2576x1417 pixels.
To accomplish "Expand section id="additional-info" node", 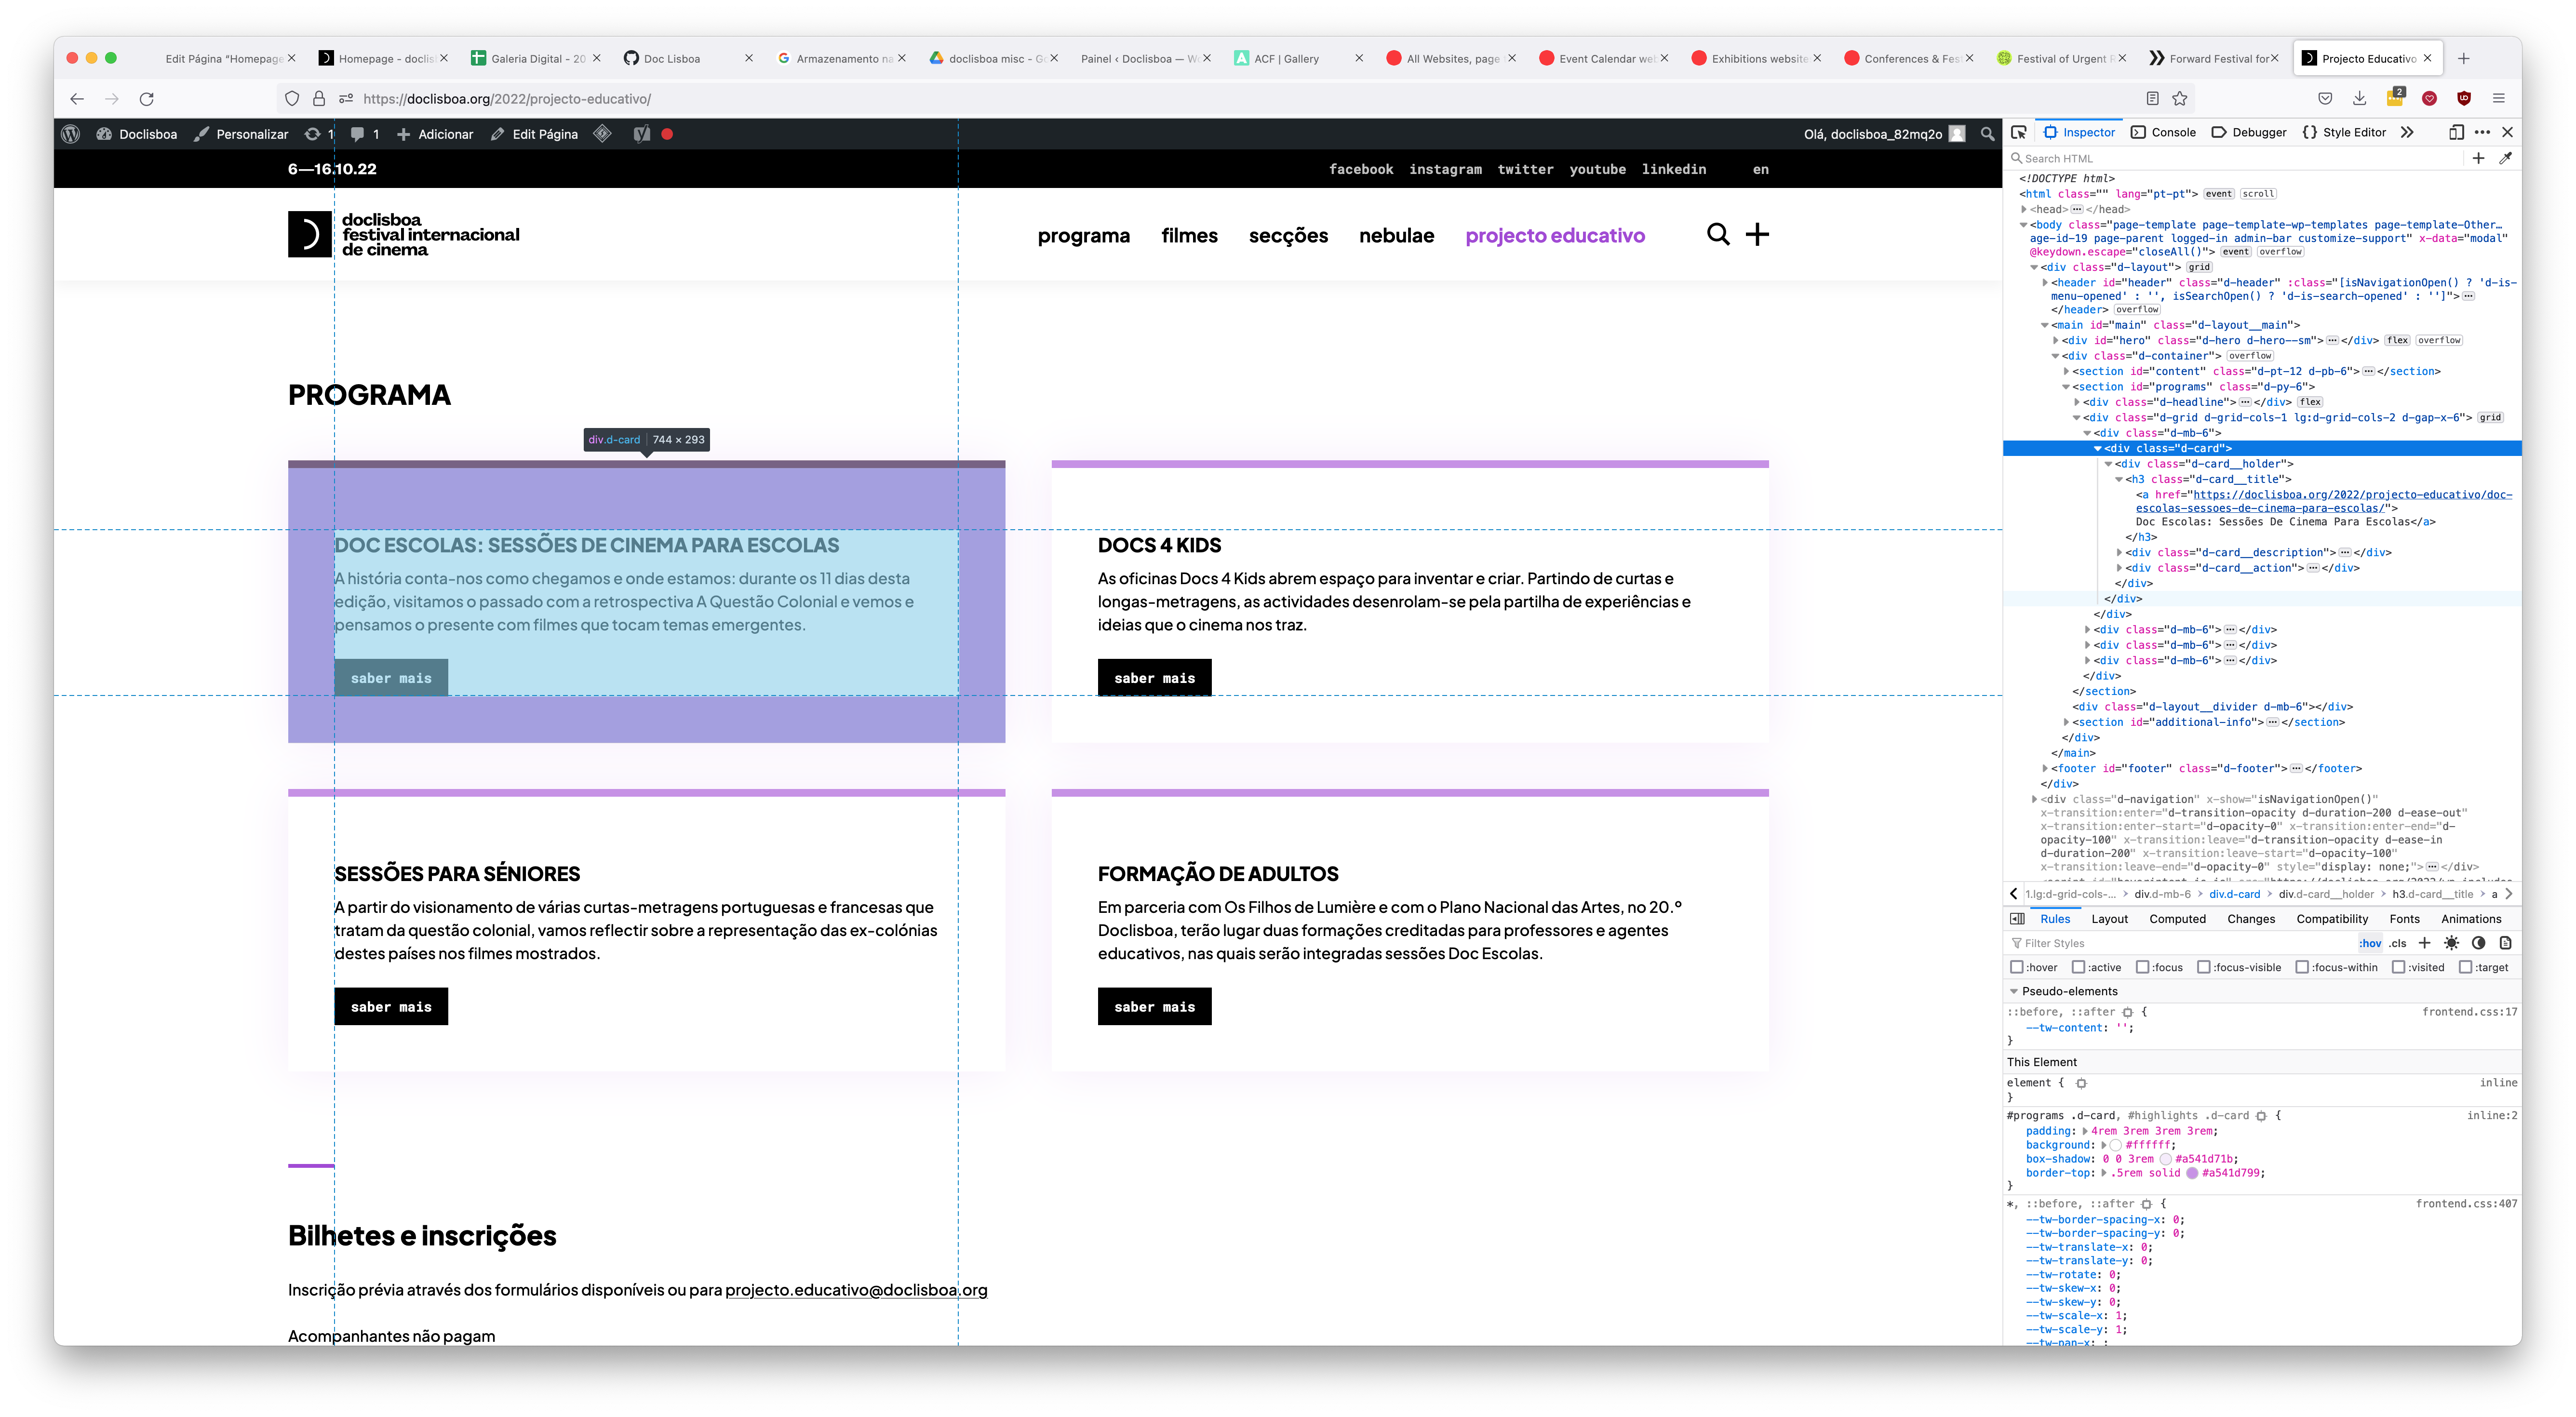I will 2066,722.
